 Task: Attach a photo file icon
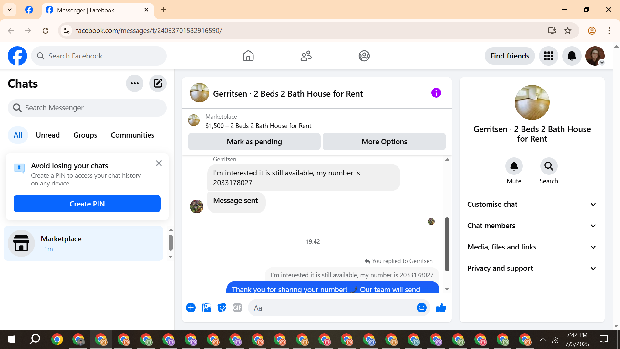tap(206, 308)
